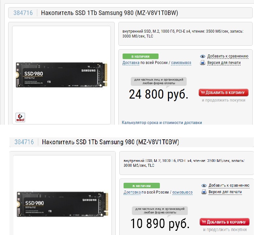Click printer icon in the 24 800 руб. listing
Viewport: 254px width, 235px height.
point(202,63)
